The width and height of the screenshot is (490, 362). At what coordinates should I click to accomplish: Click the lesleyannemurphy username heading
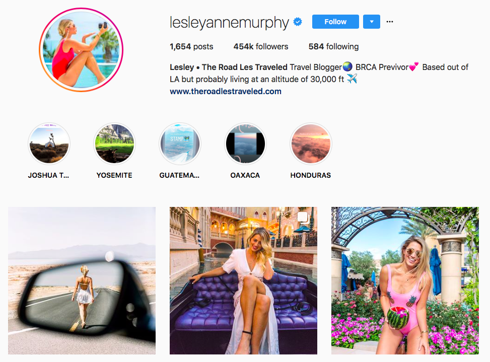(229, 23)
